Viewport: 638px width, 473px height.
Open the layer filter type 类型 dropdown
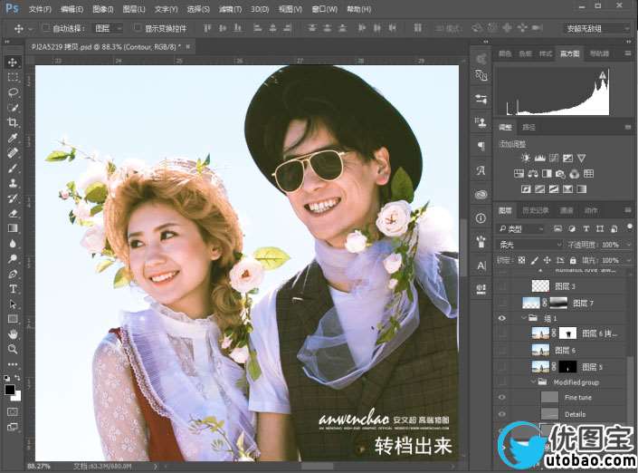521,229
